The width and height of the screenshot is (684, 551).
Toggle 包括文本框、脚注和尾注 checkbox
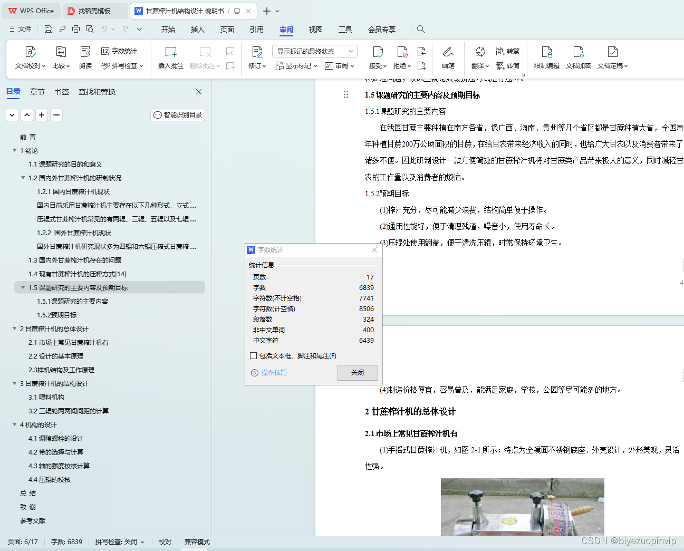click(x=254, y=356)
